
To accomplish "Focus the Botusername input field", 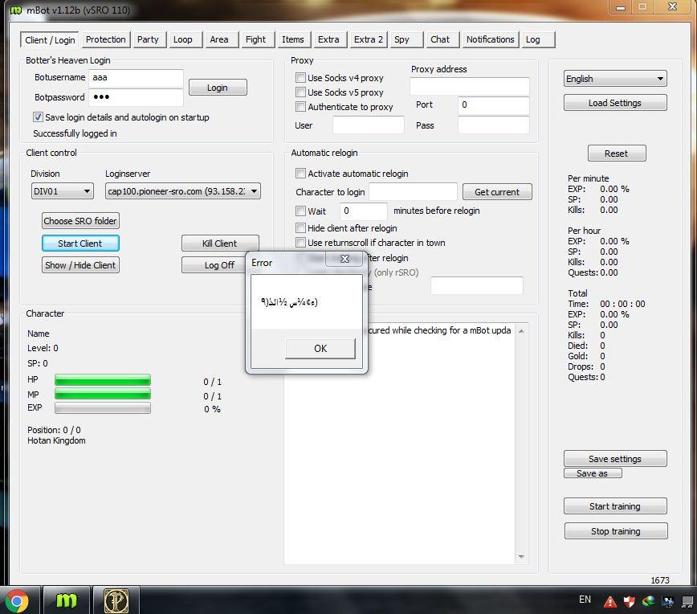I will point(136,78).
